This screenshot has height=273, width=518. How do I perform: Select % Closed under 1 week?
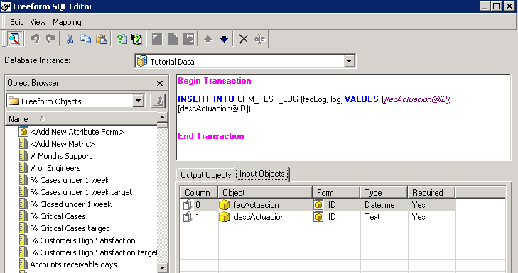pyautogui.click(x=71, y=204)
